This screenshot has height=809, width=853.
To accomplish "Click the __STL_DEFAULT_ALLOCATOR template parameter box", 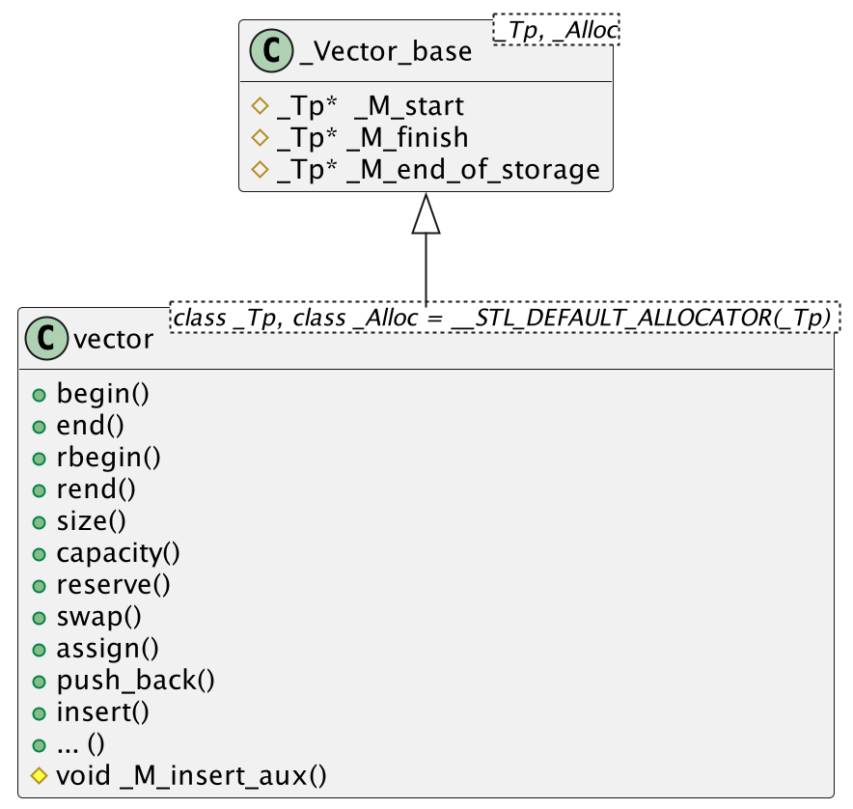I will 505,318.
